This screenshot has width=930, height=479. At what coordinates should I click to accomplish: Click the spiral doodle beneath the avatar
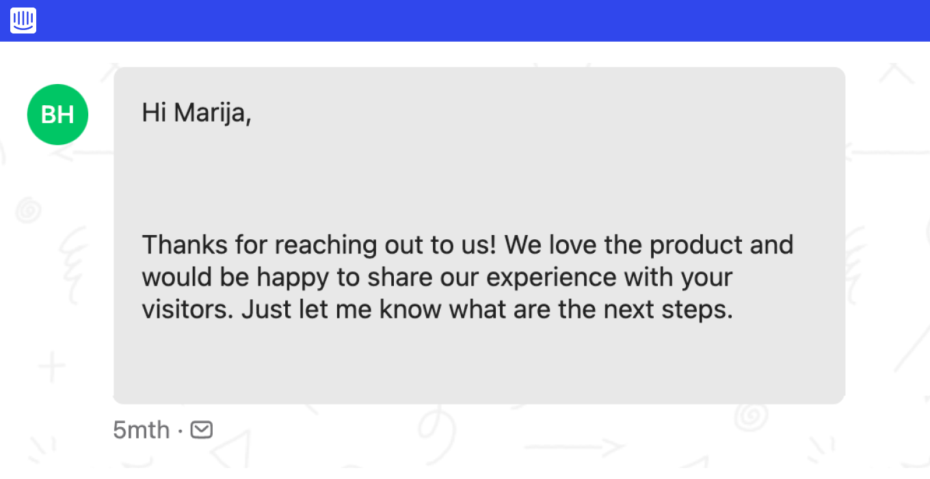tap(29, 210)
